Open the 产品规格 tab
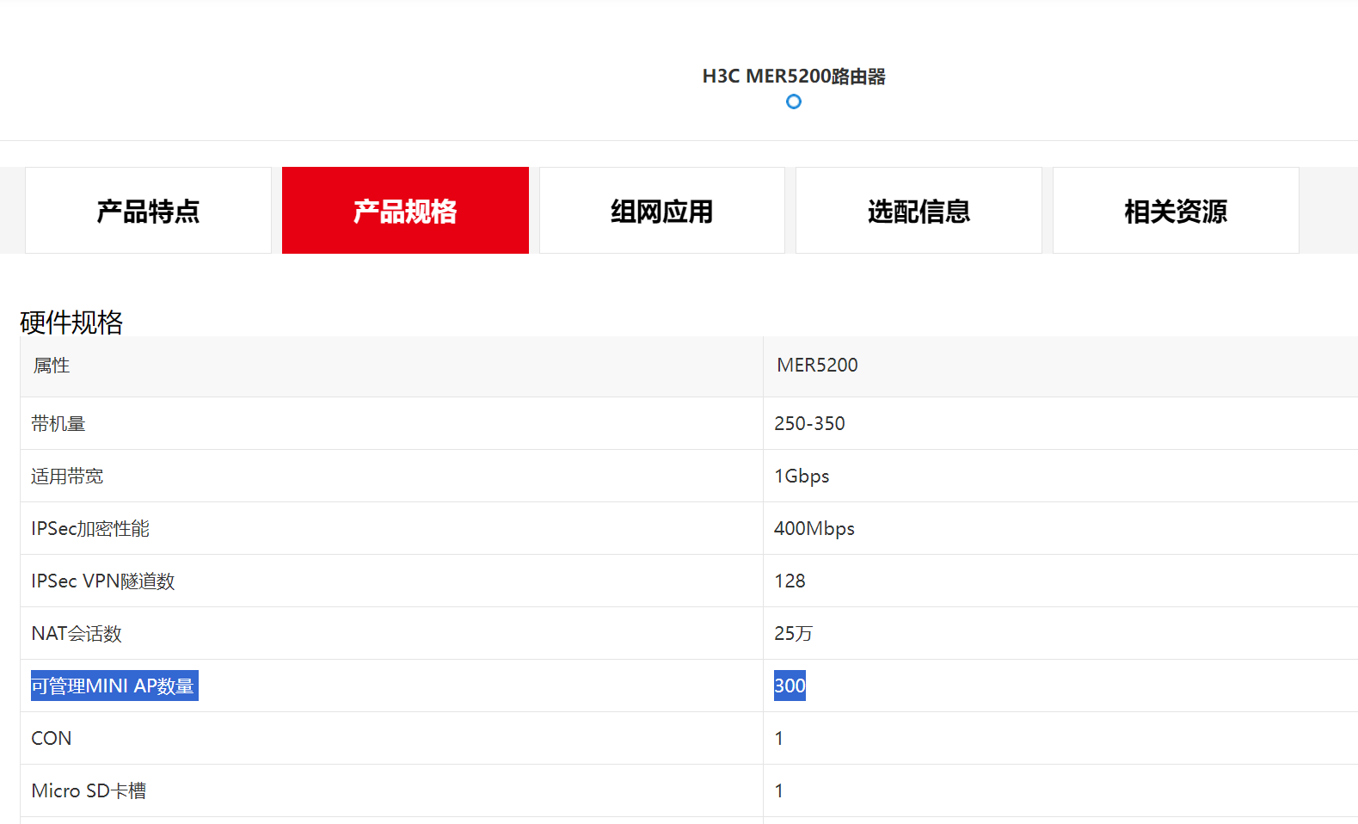Screen dimensions: 1358x824 (405, 211)
